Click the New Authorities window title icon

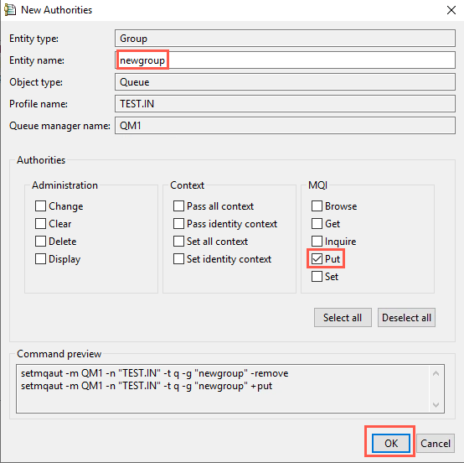click(x=10, y=10)
